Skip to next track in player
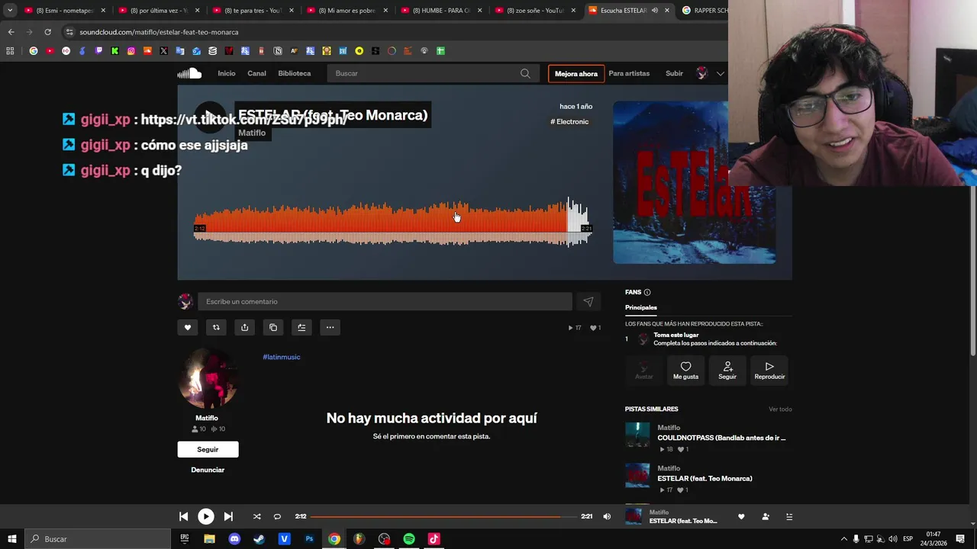977x549 pixels. pos(228,516)
